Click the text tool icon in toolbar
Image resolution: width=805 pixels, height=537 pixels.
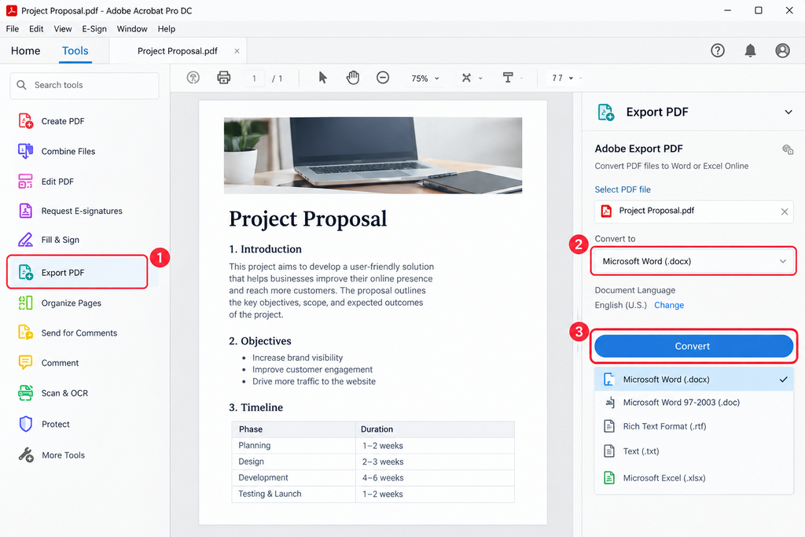tap(508, 78)
